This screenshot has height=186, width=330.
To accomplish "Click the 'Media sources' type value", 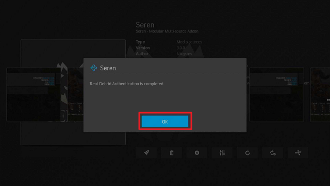I will pos(189,42).
